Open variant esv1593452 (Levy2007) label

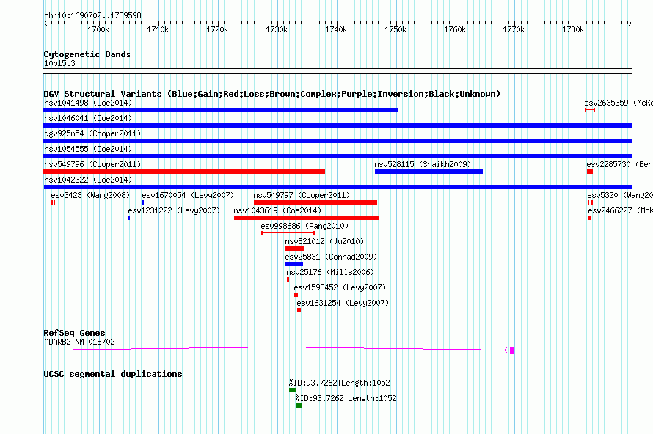click(340, 287)
